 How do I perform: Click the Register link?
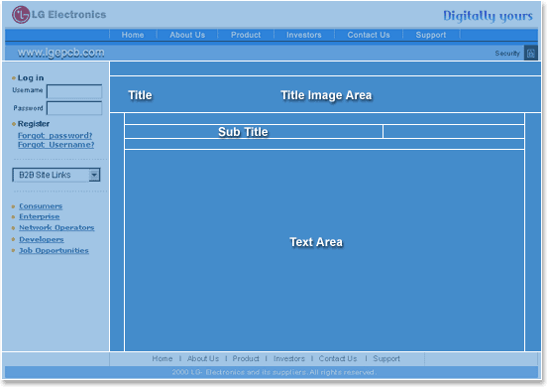[34, 124]
